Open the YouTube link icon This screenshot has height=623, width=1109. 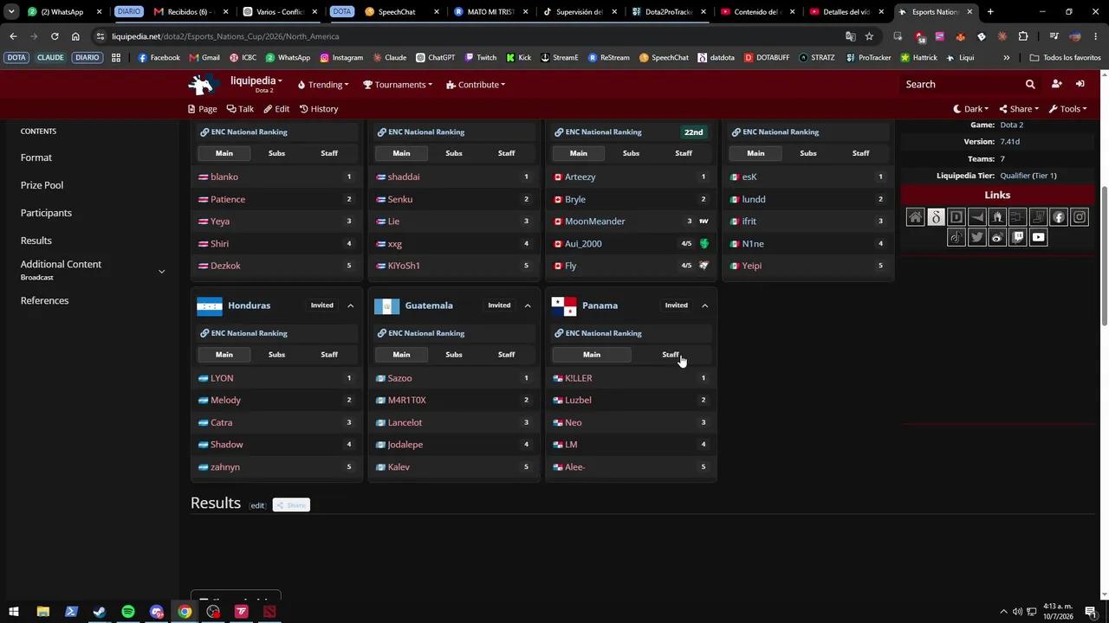point(1038,237)
